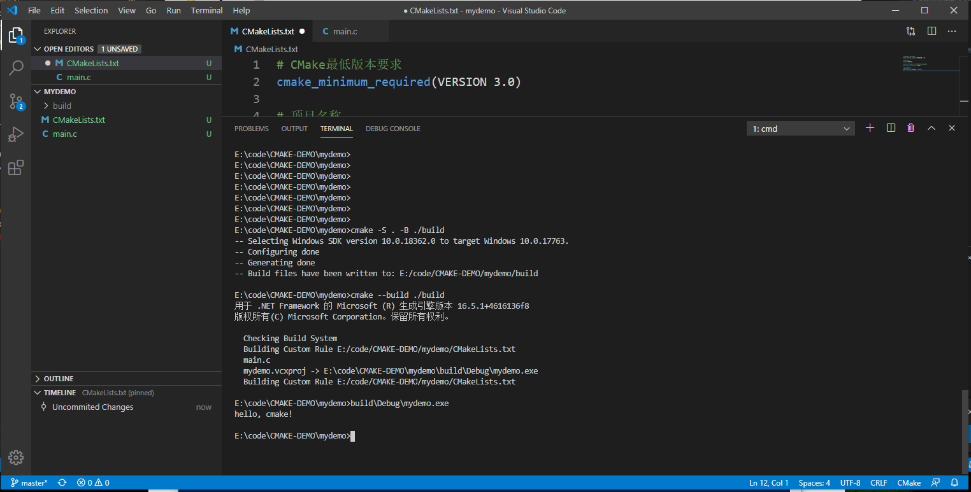
Task: Open the Terminal menu
Action: 206,10
